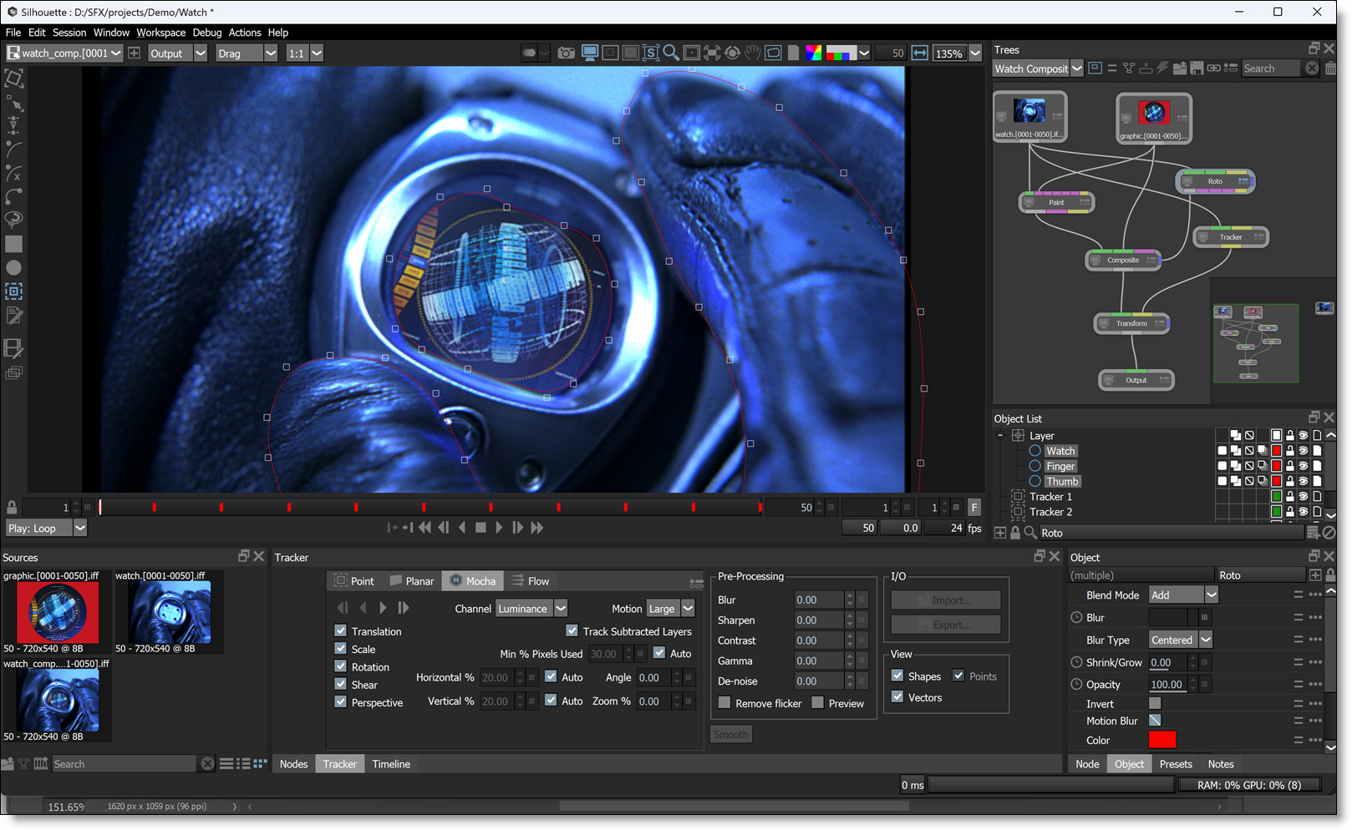Switch to the Timeline tab

(x=391, y=764)
